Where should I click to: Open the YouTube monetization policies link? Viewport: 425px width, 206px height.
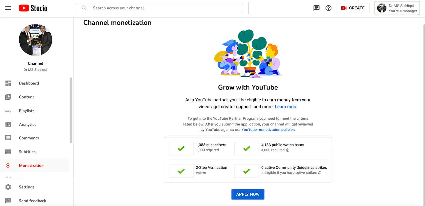[268, 130]
